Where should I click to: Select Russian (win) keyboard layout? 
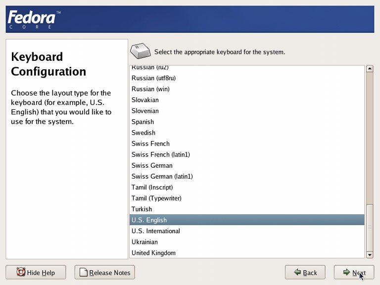coord(150,89)
